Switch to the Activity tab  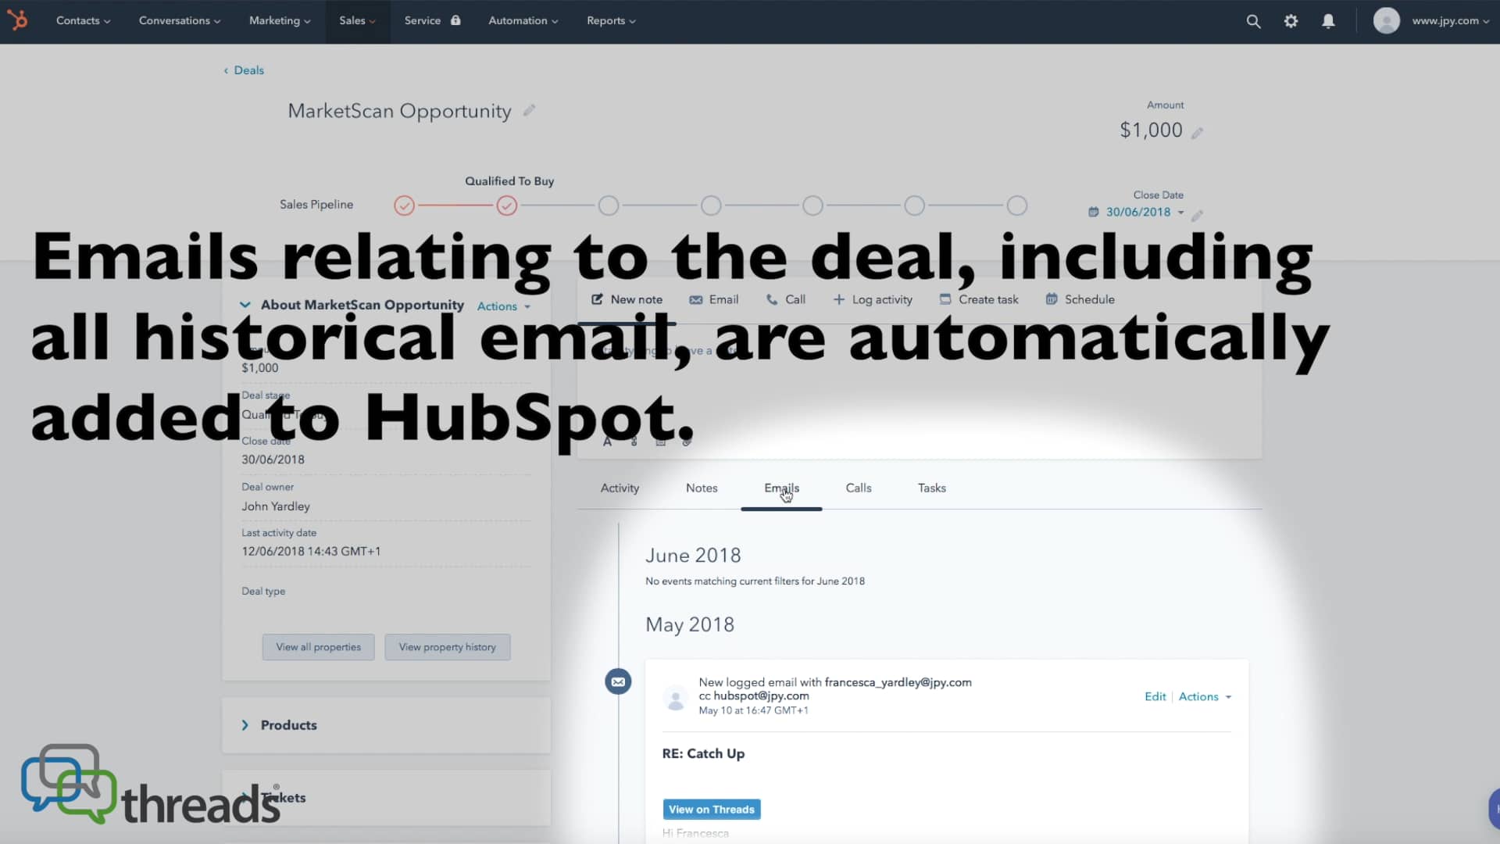click(620, 488)
